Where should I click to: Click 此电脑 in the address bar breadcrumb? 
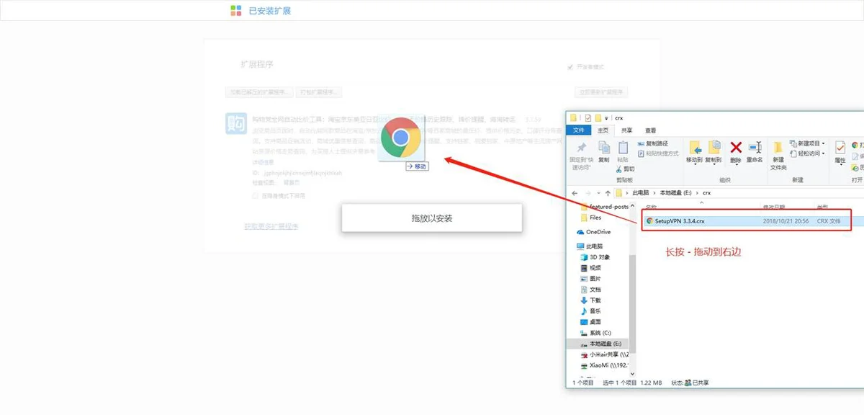point(639,193)
